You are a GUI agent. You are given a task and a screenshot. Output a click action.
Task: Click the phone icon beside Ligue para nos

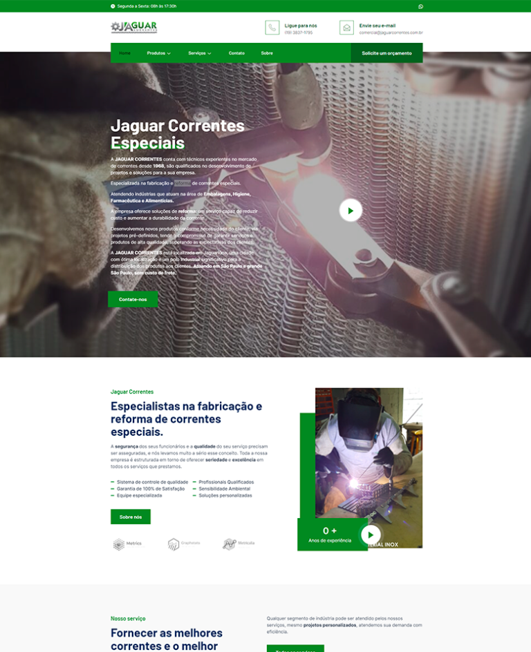coord(272,28)
